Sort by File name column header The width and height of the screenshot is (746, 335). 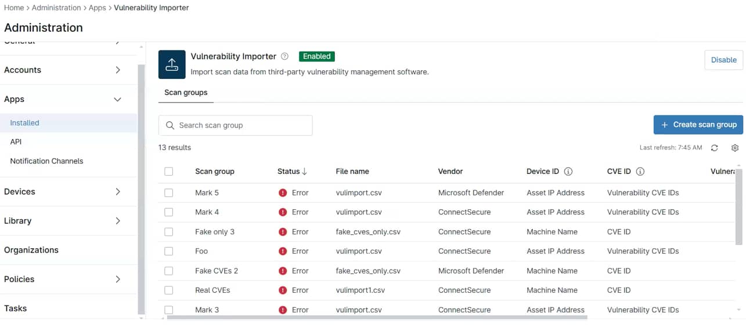(x=352, y=172)
